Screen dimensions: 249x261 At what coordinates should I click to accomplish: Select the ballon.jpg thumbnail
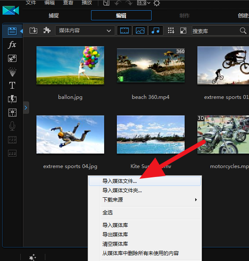click(70, 65)
